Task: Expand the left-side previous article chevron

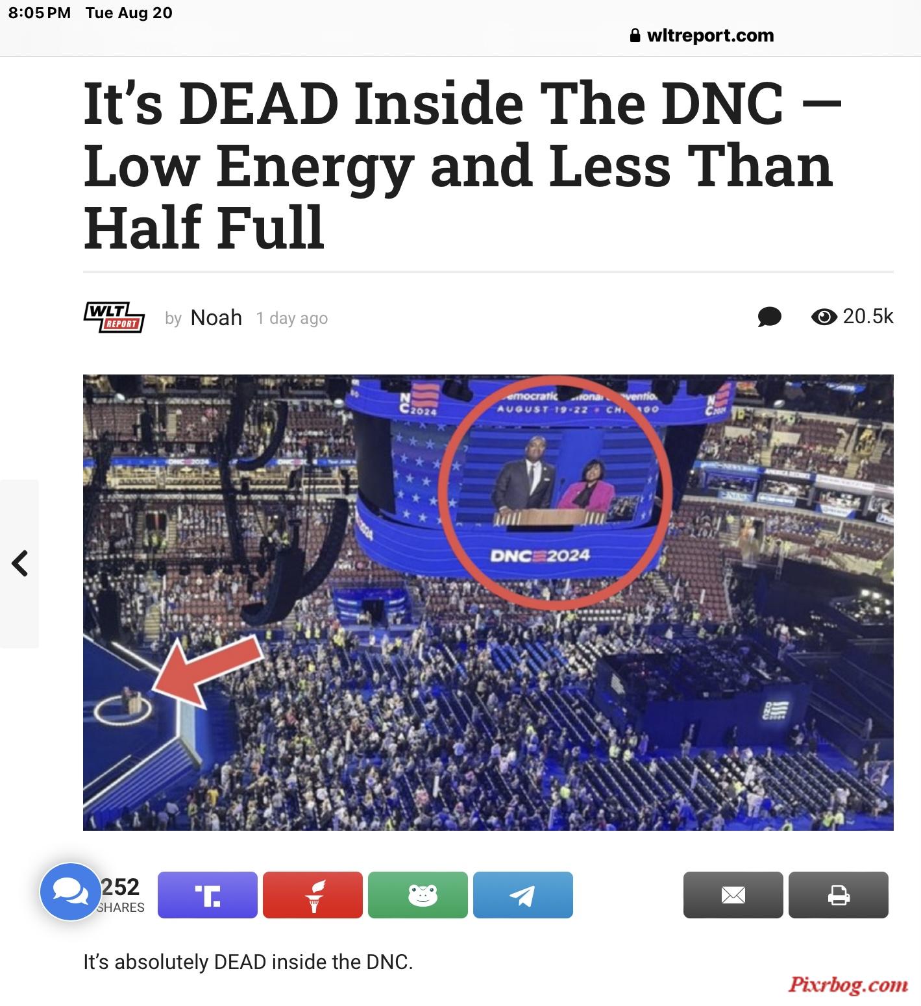Action: click(19, 563)
